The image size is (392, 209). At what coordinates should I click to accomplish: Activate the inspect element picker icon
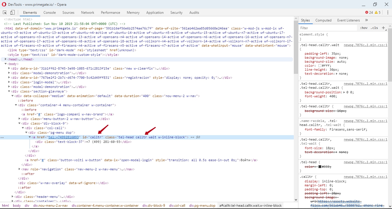[x=5, y=13]
